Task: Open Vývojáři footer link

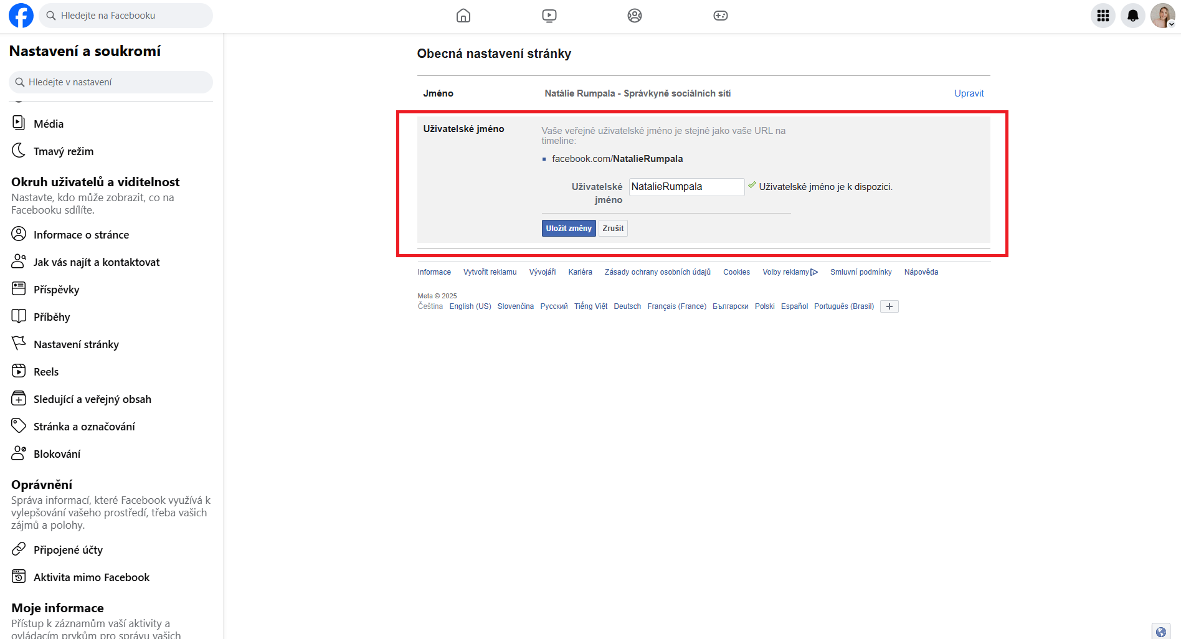Action: tap(543, 272)
